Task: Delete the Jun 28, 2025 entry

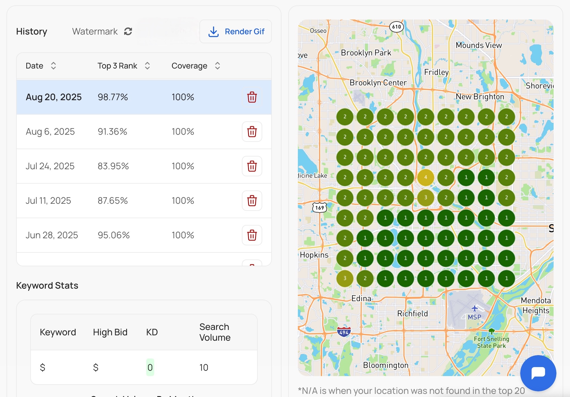Action: (252, 235)
